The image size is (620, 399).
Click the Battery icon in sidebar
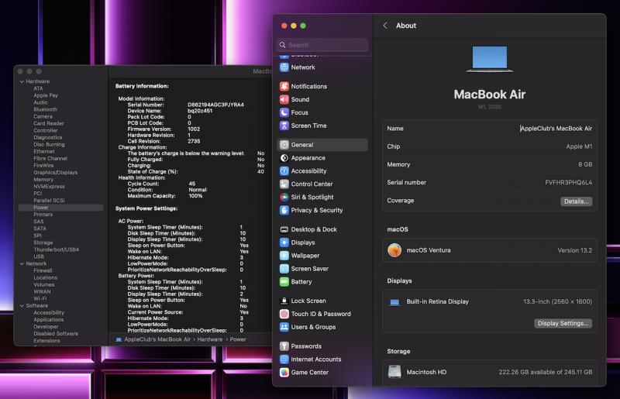click(x=284, y=281)
